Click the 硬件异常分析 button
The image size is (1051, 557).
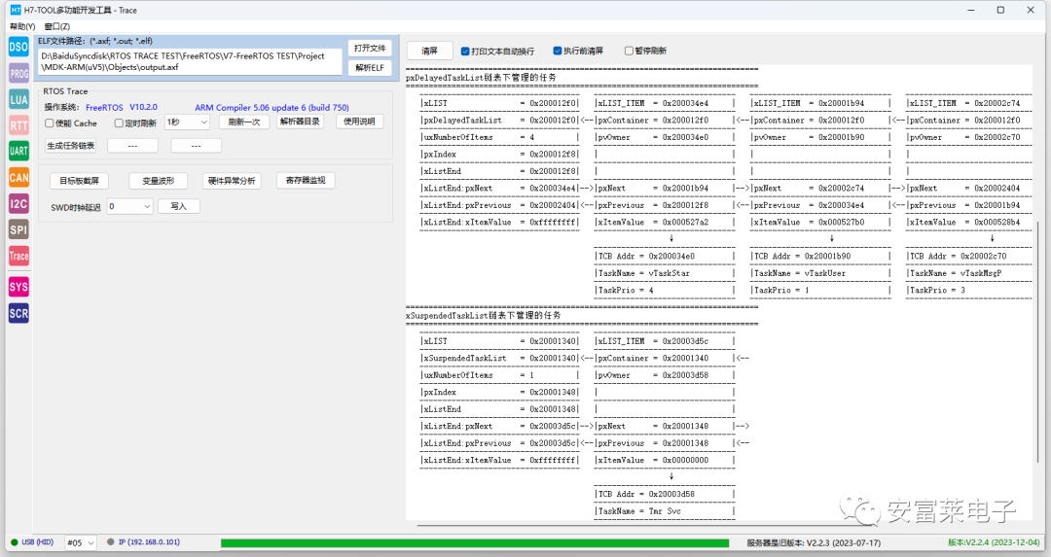(232, 181)
